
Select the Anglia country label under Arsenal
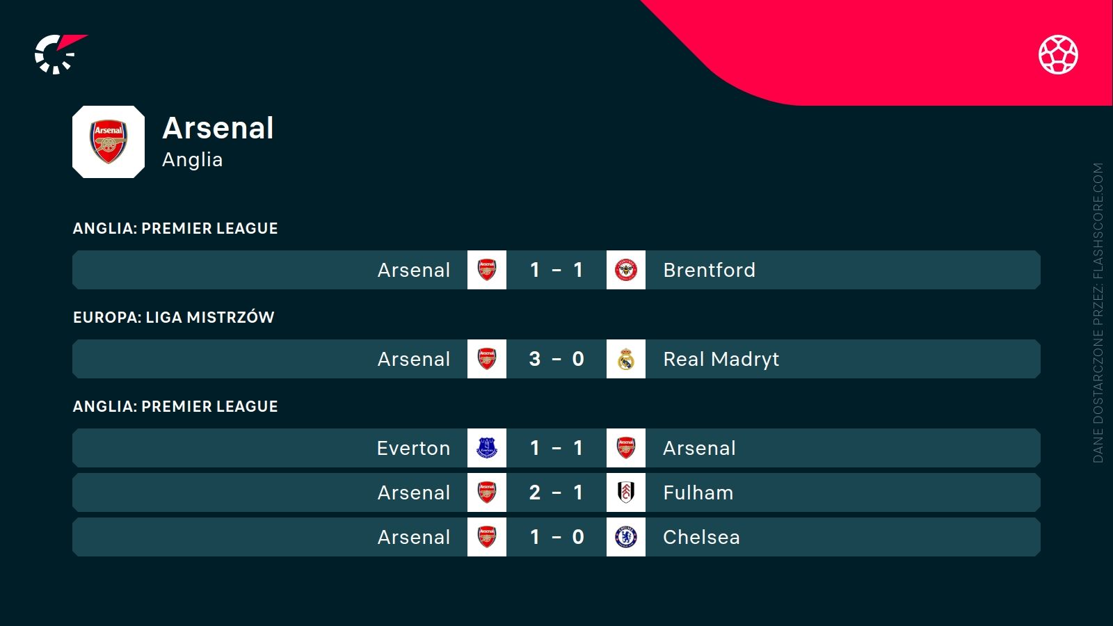click(192, 160)
